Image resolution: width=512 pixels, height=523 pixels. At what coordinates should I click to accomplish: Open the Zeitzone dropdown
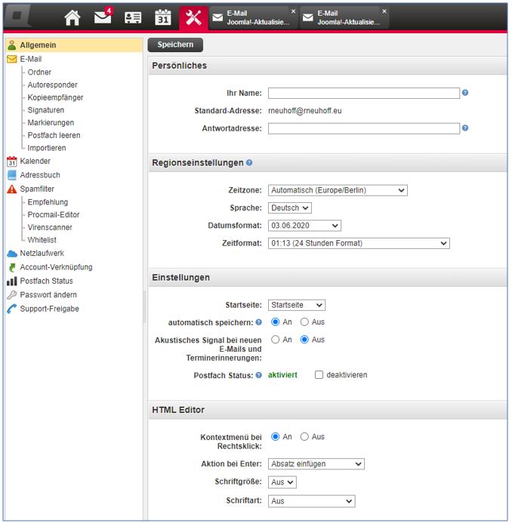[x=338, y=190]
